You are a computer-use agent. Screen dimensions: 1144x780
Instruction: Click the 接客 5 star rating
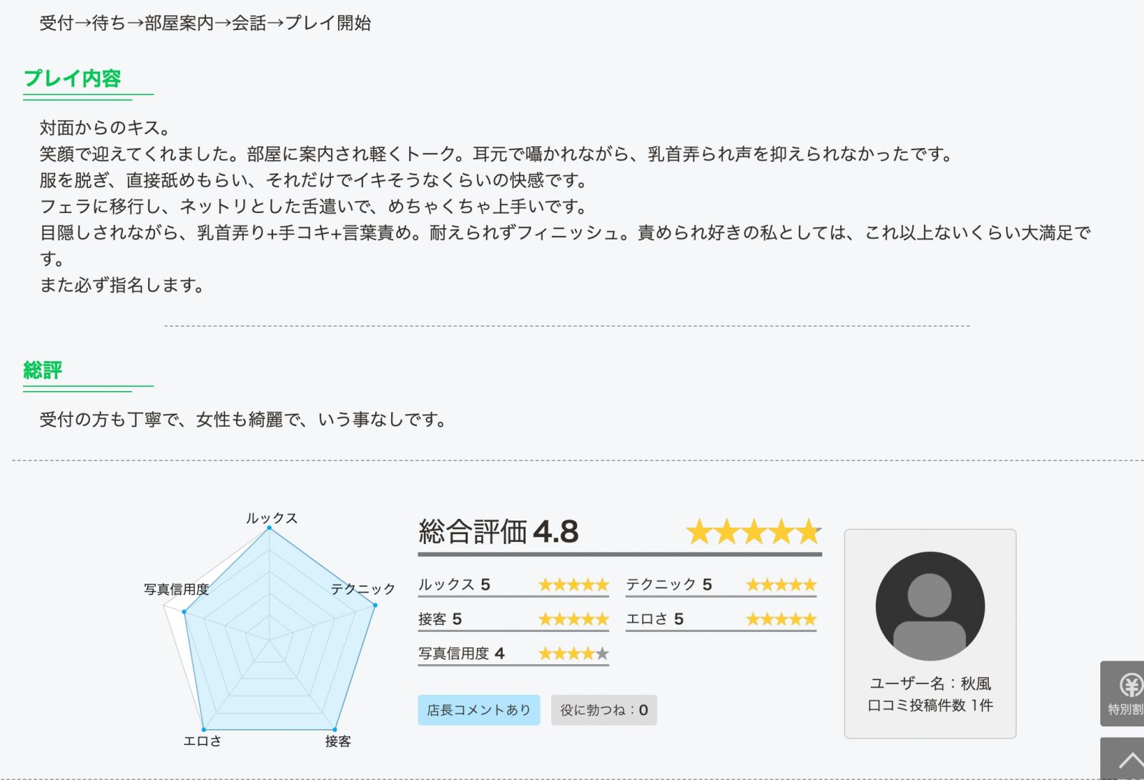coord(573,619)
